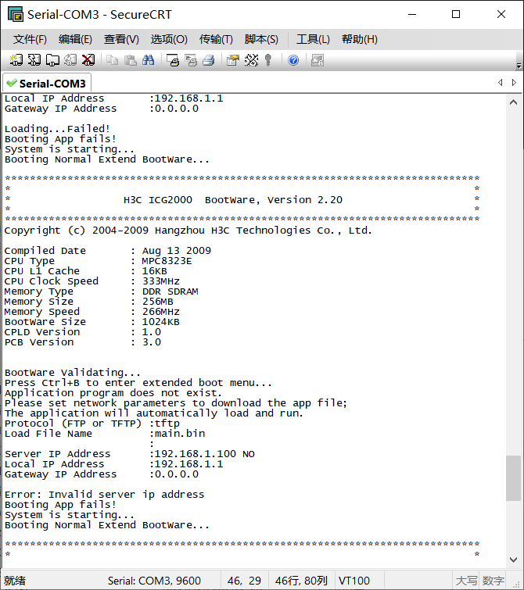Click the VT100 emulation status entry
This screenshot has width=524, height=590.
(x=354, y=581)
